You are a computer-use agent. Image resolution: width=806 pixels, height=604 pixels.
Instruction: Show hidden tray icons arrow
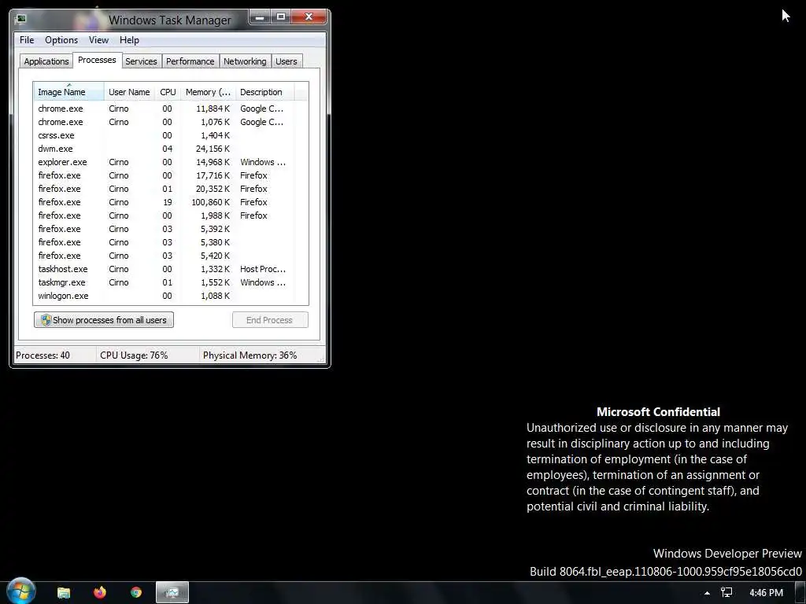708,593
